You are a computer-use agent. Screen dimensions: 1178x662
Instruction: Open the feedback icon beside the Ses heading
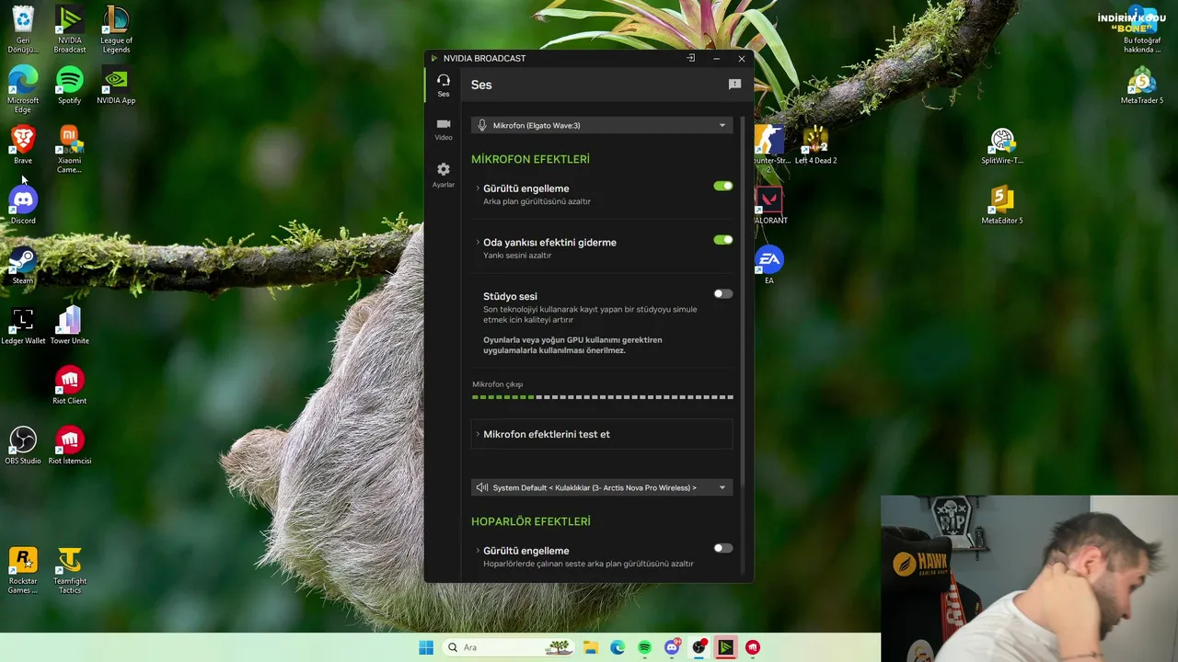734,85
